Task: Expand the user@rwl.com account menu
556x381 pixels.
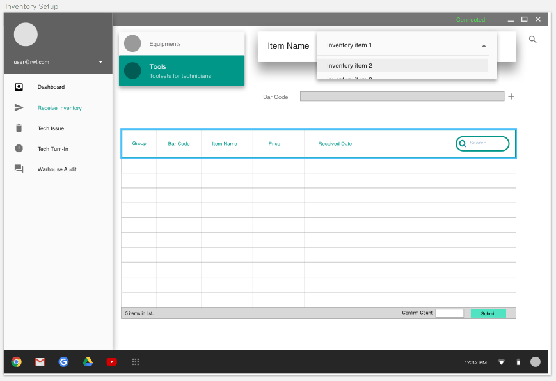Action: click(x=100, y=62)
